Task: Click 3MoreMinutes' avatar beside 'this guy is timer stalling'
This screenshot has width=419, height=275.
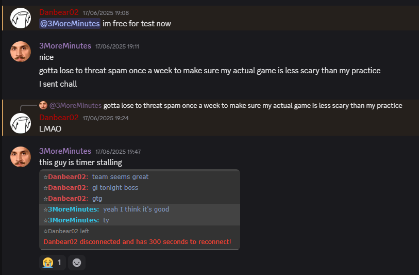Action: pyautogui.click(x=21, y=156)
